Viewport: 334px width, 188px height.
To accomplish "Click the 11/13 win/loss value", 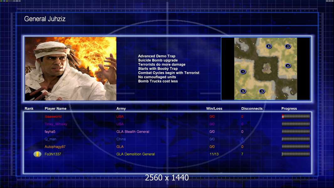I will 214,154.
